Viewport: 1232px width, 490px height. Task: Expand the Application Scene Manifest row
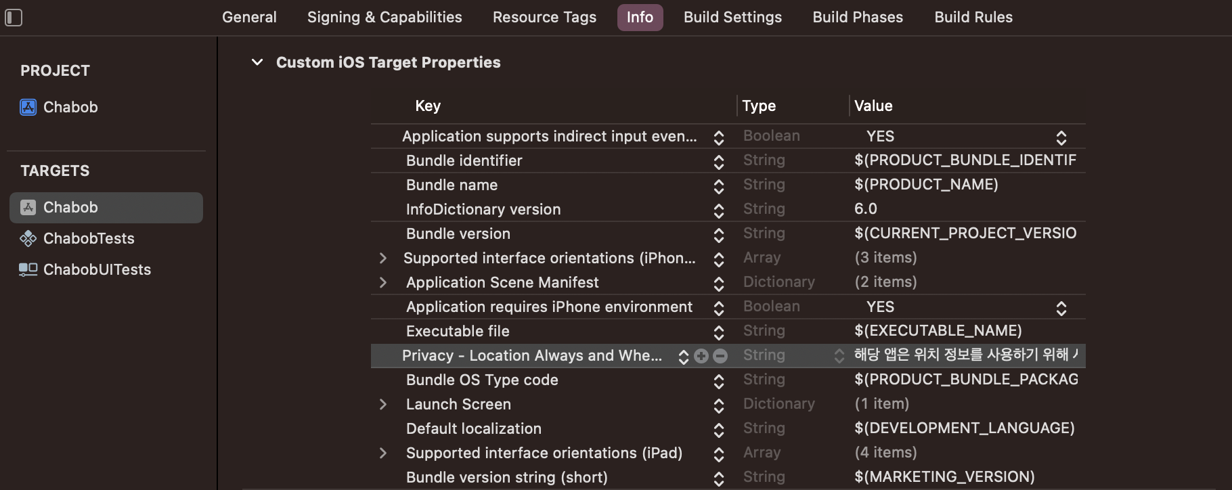point(383,282)
